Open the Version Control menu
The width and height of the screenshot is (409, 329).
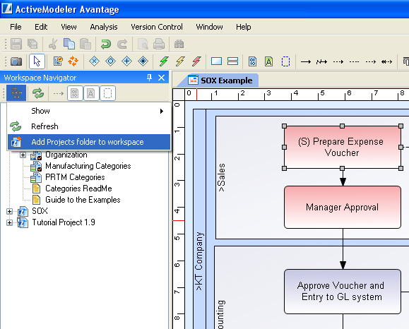click(x=157, y=27)
